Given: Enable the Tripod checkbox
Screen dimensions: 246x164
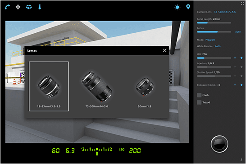Looking at the screenshot, I should pyautogui.click(x=199, y=102).
